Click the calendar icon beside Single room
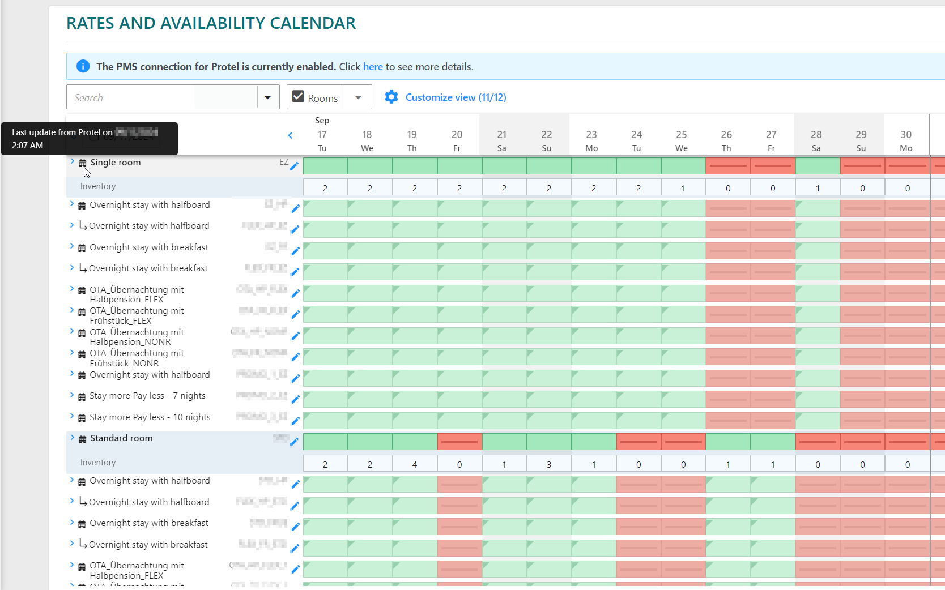 pyautogui.click(x=83, y=163)
